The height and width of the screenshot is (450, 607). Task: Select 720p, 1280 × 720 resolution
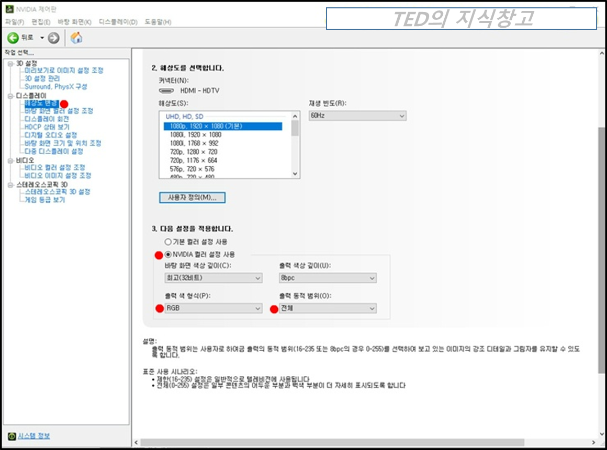[194, 152]
